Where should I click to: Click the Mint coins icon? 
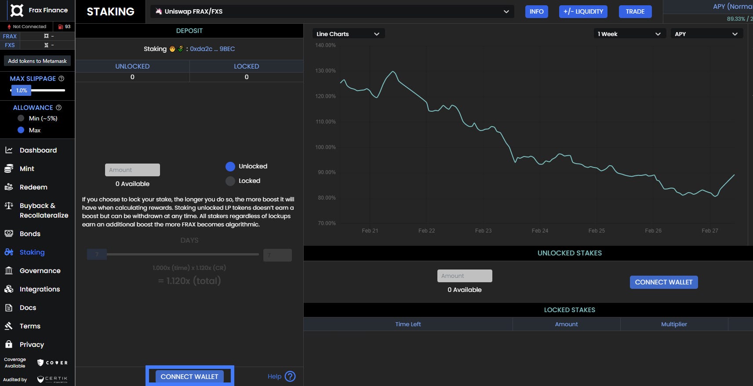pyautogui.click(x=9, y=168)
